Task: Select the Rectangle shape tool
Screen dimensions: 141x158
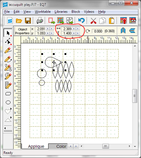Action: (8, 94)
